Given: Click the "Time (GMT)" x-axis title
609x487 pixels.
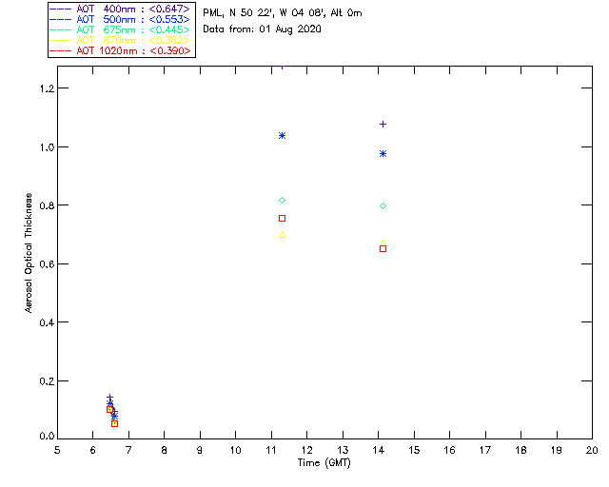Looking at the screenshot, I should click(x=324, y=463).
